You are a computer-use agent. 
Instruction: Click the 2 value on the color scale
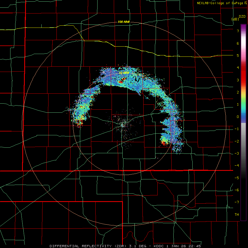(238, 92)
